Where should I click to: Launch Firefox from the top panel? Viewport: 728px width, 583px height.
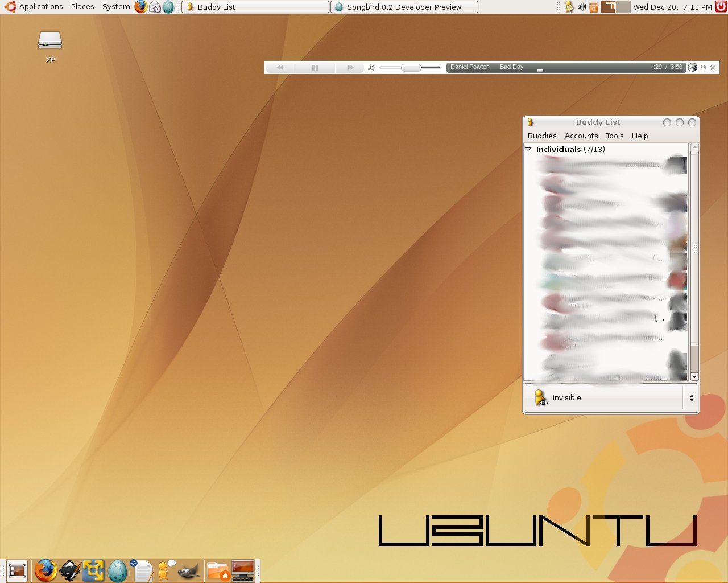(x=140, y=7)
